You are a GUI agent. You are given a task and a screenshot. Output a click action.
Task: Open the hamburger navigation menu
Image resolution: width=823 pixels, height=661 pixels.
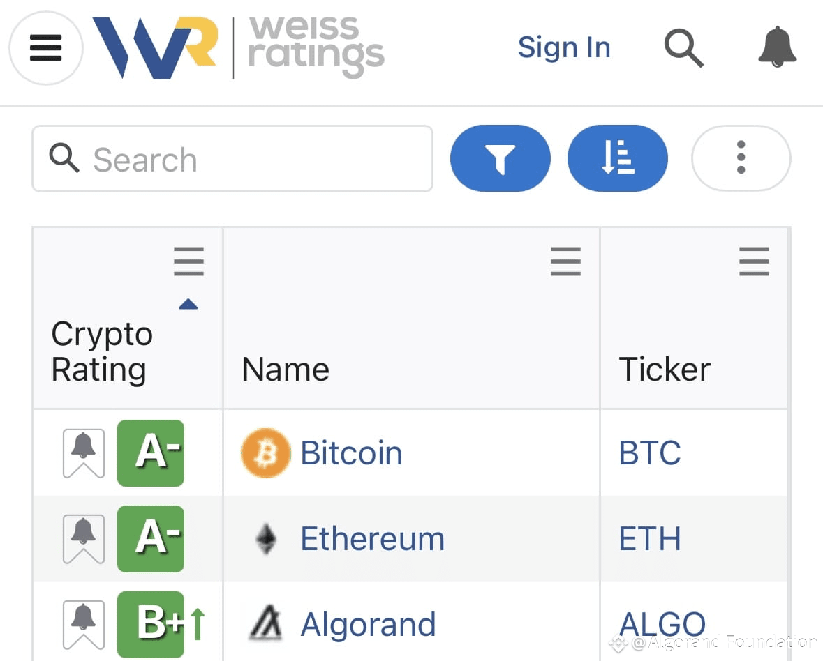(45, 48)
